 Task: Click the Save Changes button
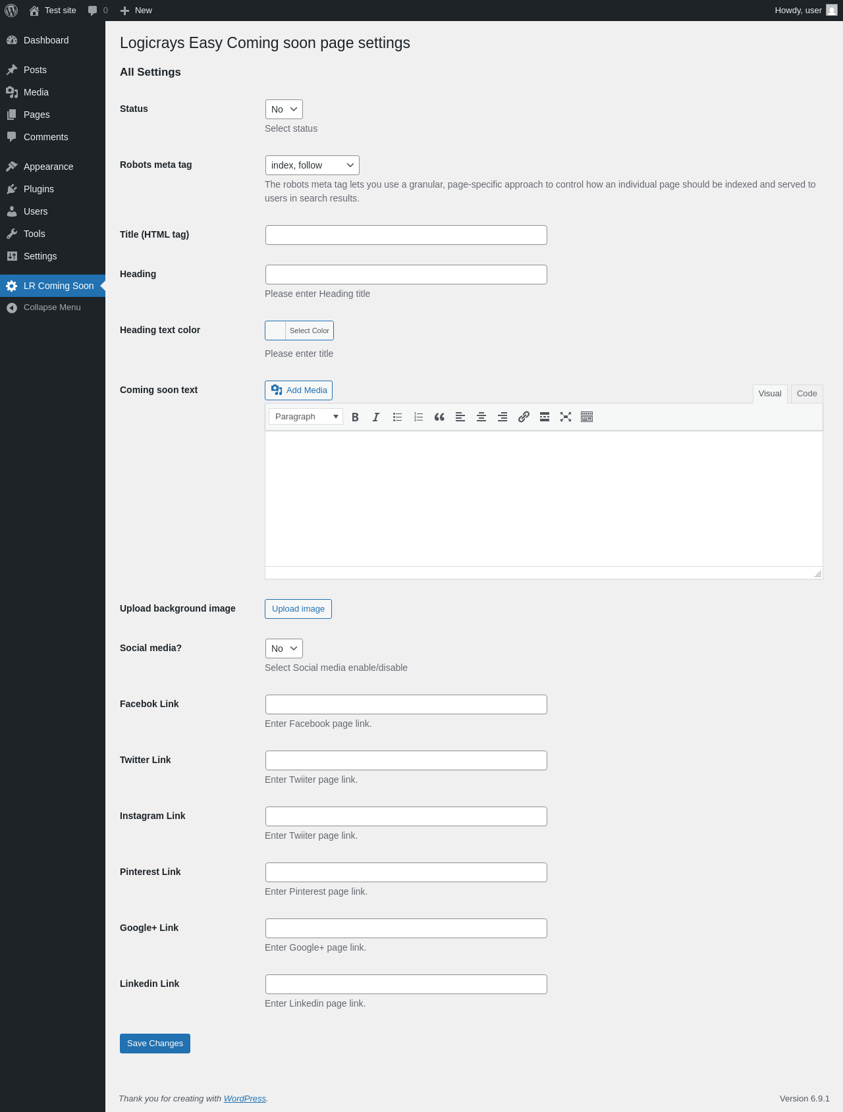click(155, 1044)
